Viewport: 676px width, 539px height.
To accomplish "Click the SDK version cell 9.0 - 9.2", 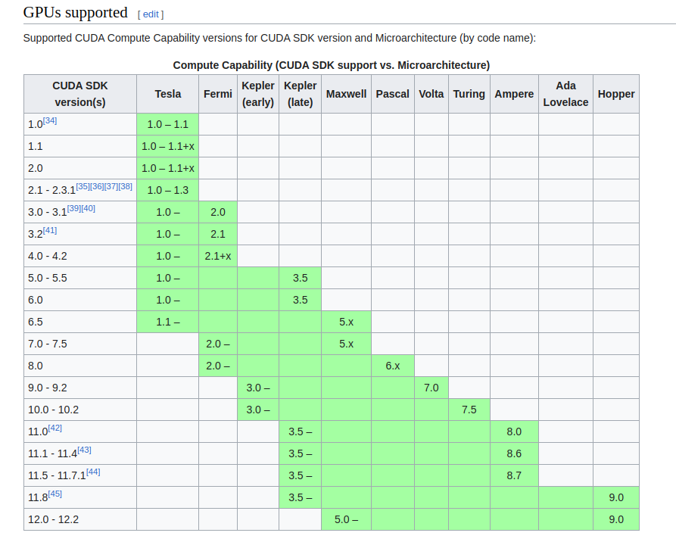I will point(80,388).
